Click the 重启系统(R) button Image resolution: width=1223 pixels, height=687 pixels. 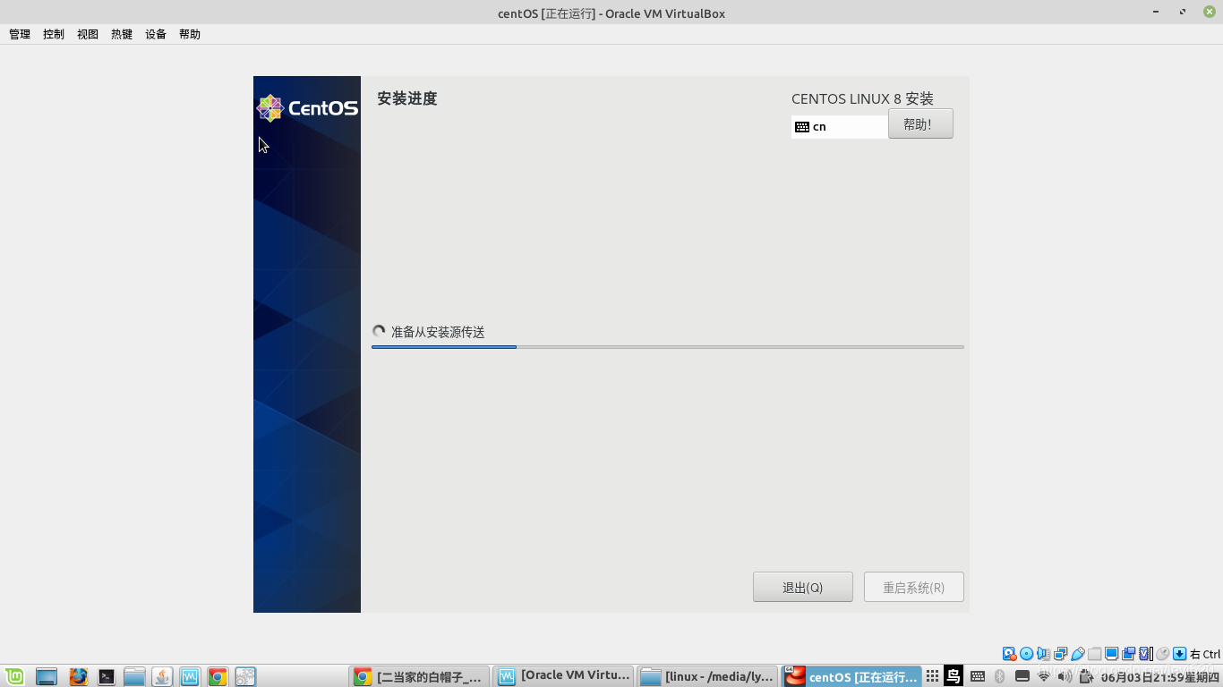[x=914, y=587]
